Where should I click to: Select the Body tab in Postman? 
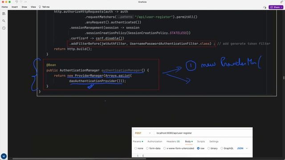(189, 141)
